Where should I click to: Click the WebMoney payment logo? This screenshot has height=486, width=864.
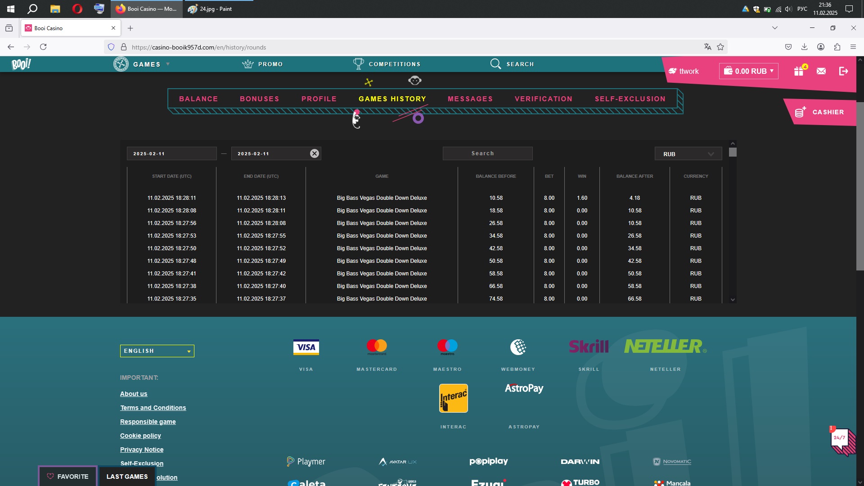click(x=518, y=347)
